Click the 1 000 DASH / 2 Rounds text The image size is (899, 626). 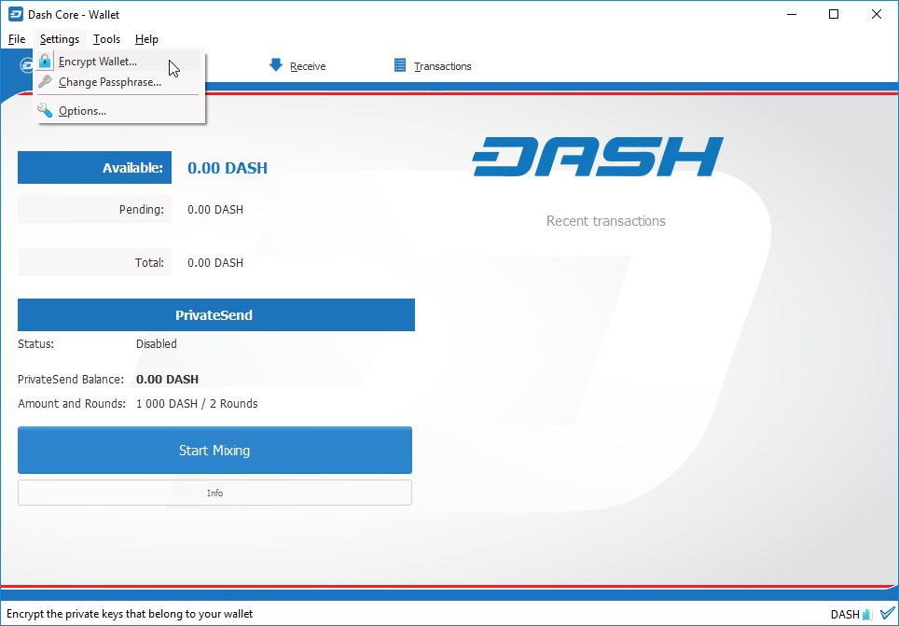click(x=197, y=403)
